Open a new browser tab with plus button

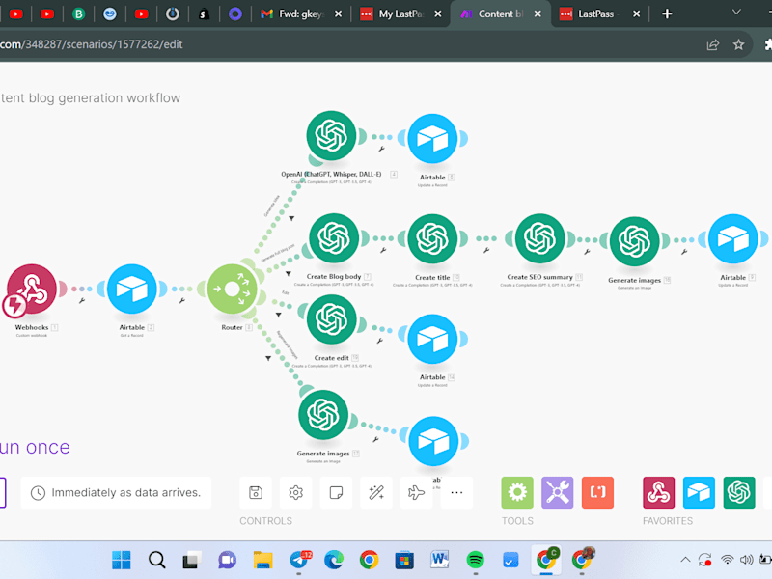(x=667, y=14)
